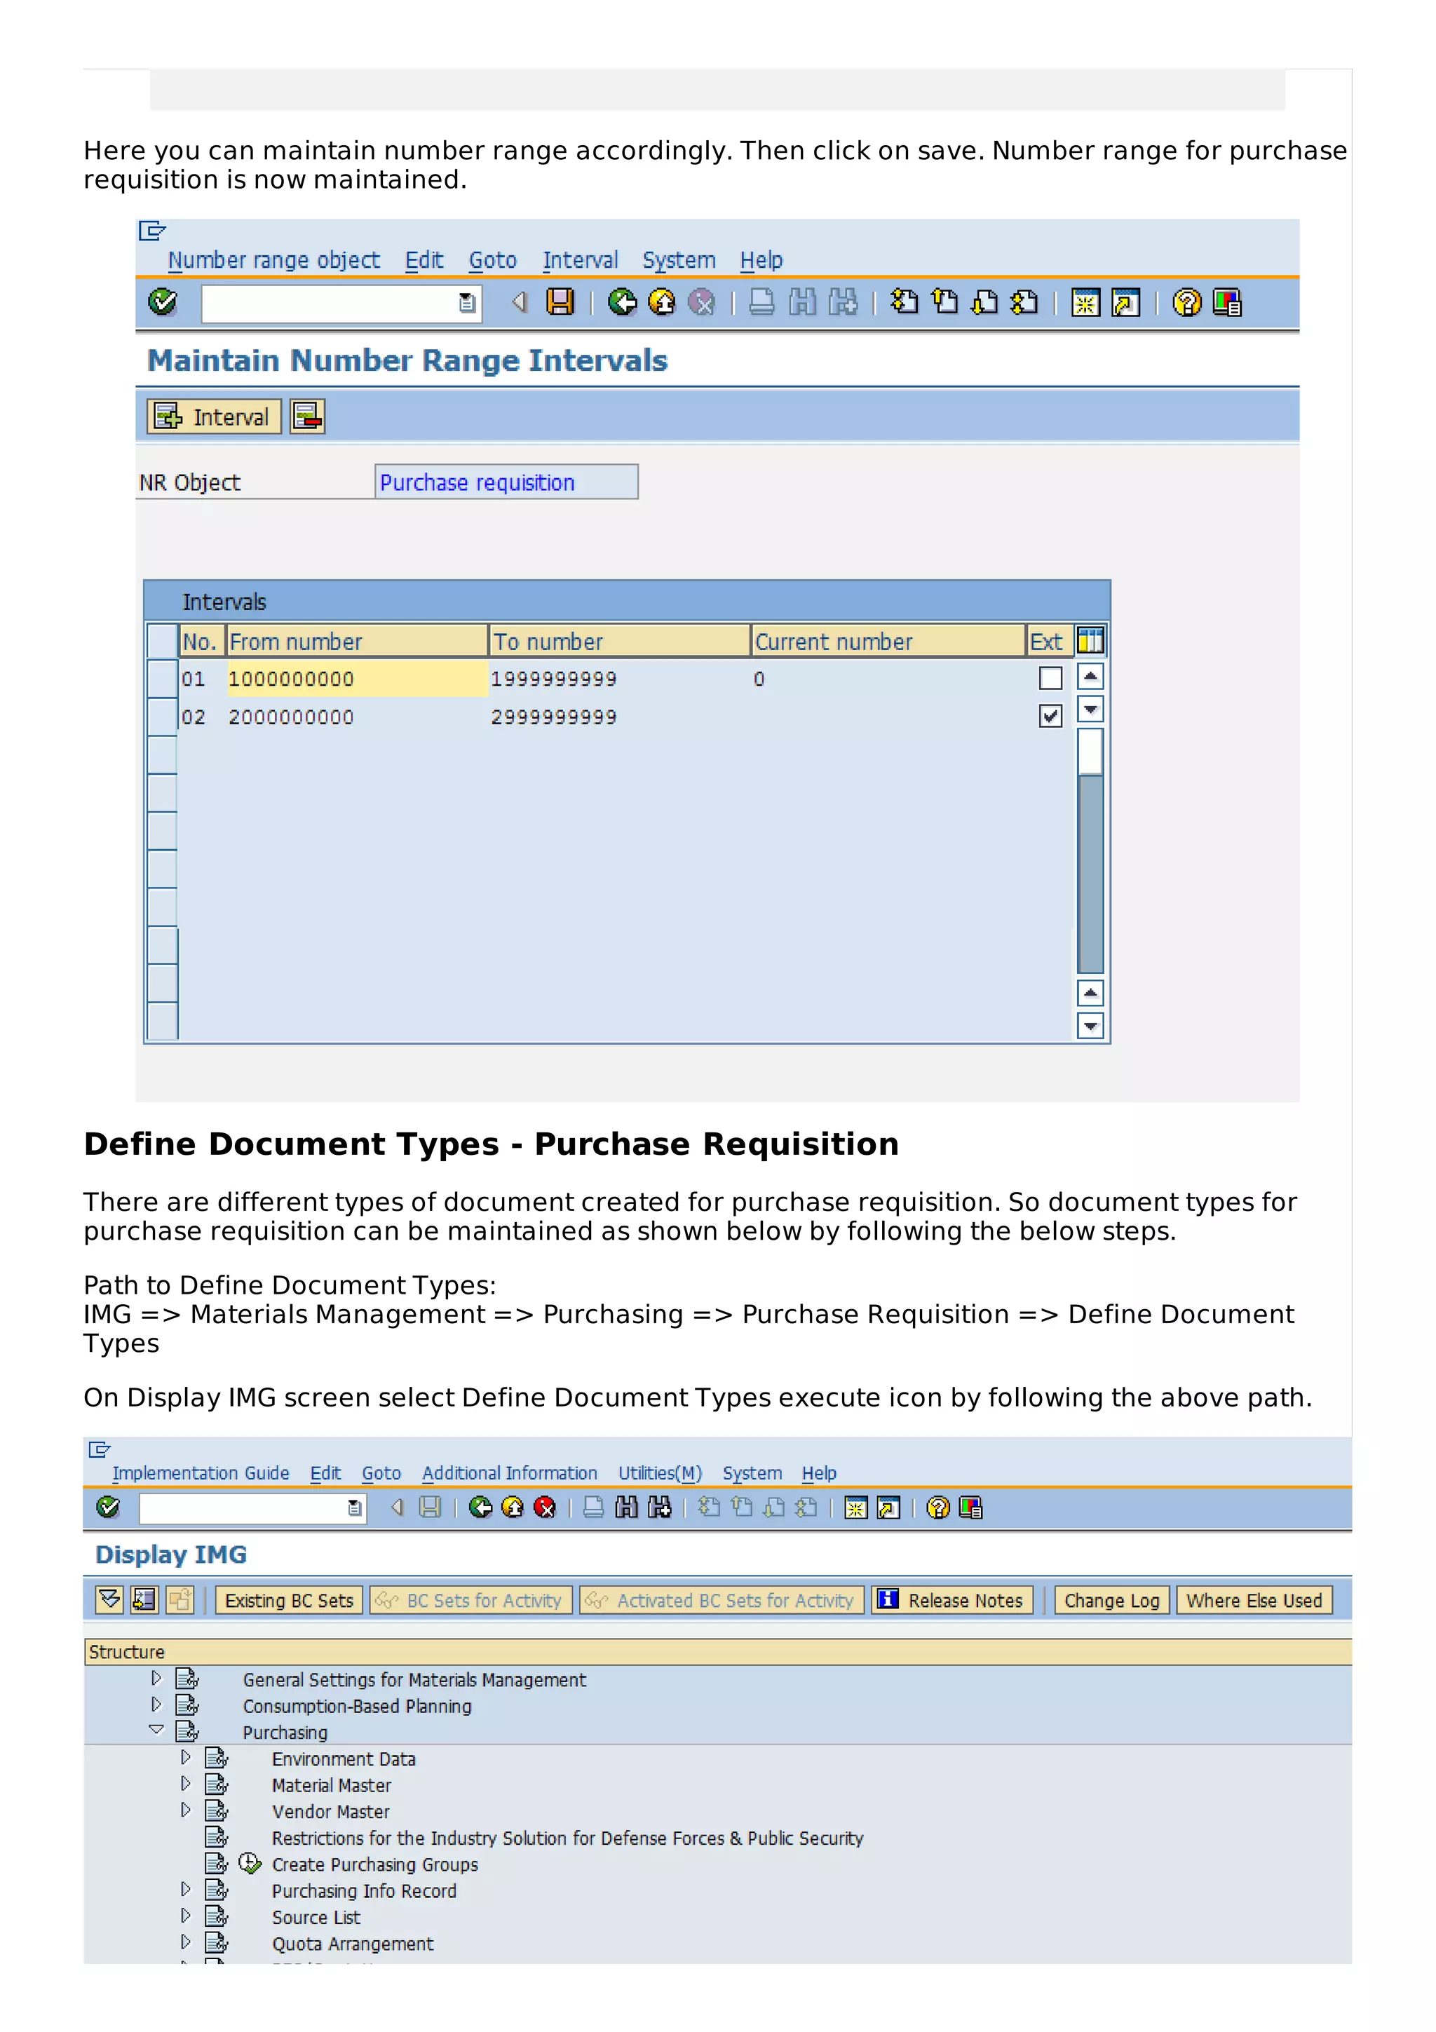Open the Interval menu
The image size is (1436, 2032).
tap(581, 260)
